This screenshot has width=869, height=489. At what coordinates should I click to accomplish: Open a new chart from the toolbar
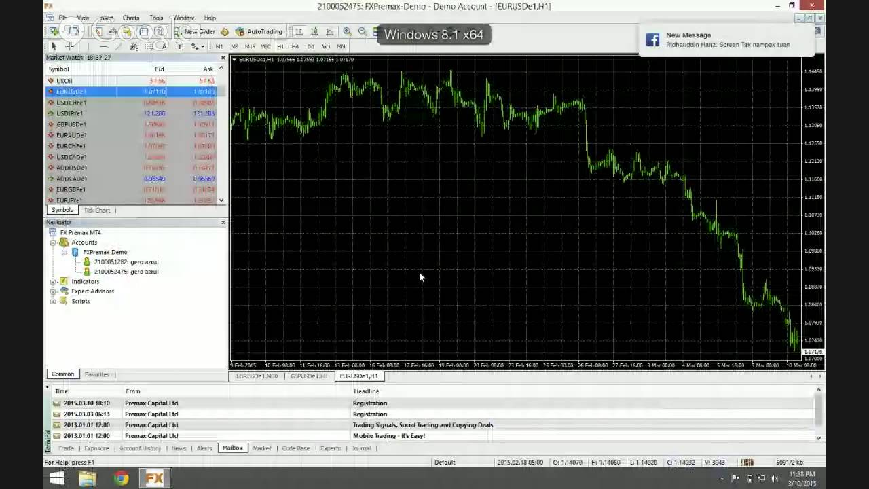[54, 31]
